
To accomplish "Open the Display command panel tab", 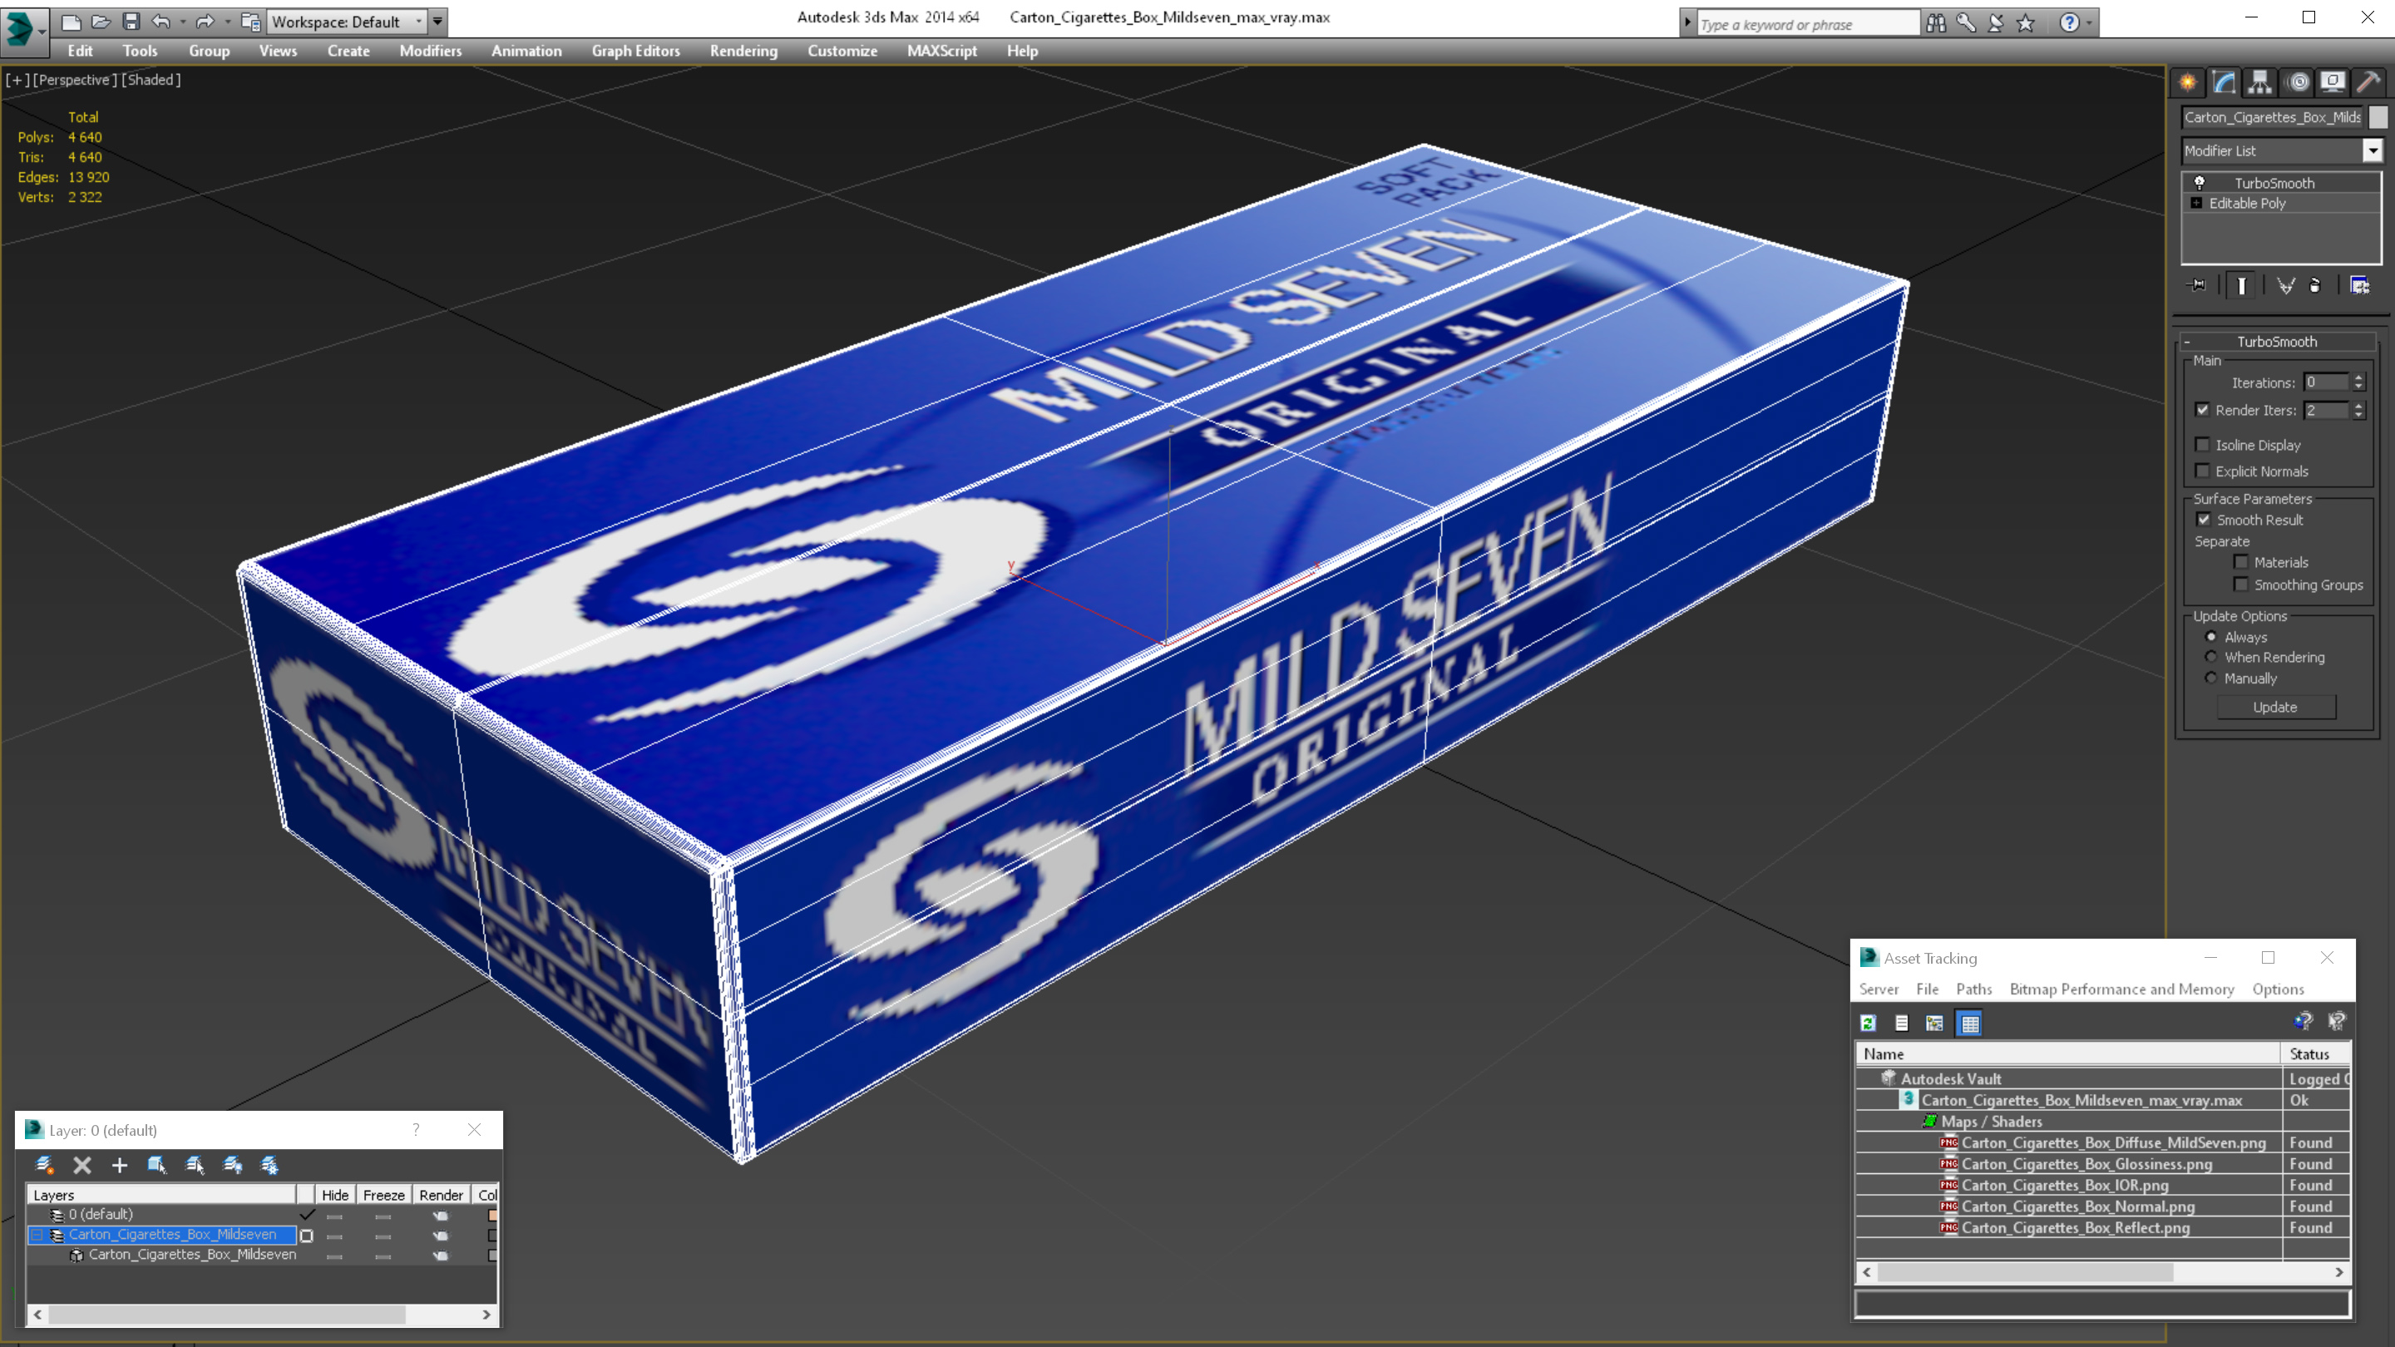I will point(2333,83).
